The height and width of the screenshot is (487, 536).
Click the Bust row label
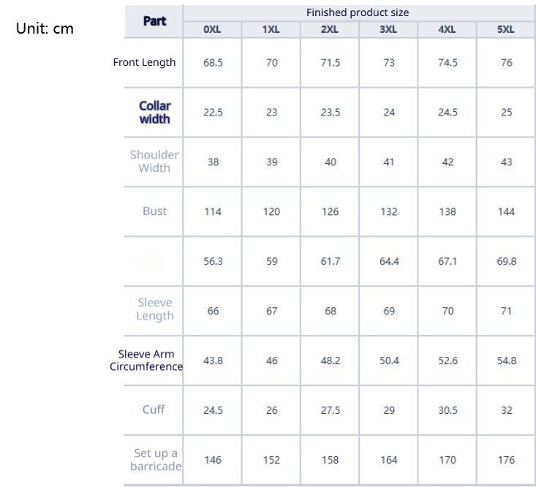click(x=154, y=211)
